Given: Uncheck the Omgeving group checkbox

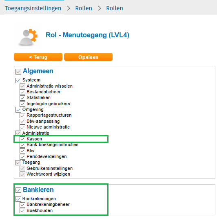Looking at the screenshot, I should tap(18, 110).
